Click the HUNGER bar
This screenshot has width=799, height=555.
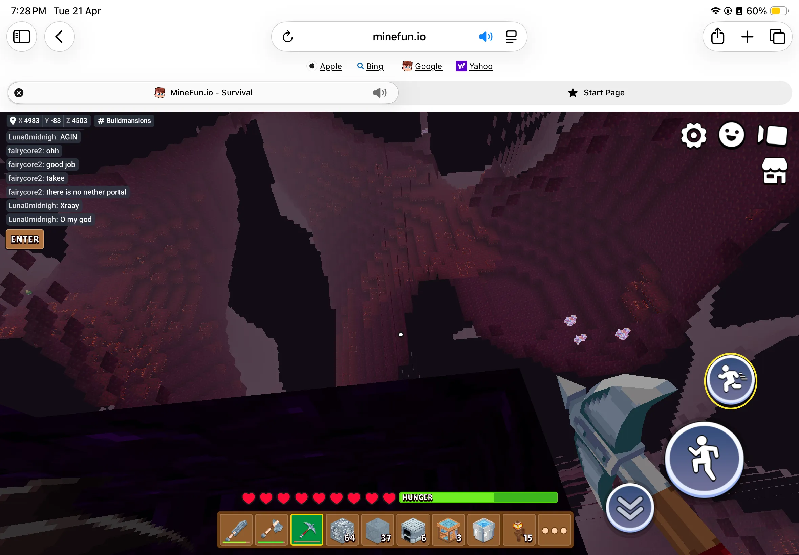478,497
